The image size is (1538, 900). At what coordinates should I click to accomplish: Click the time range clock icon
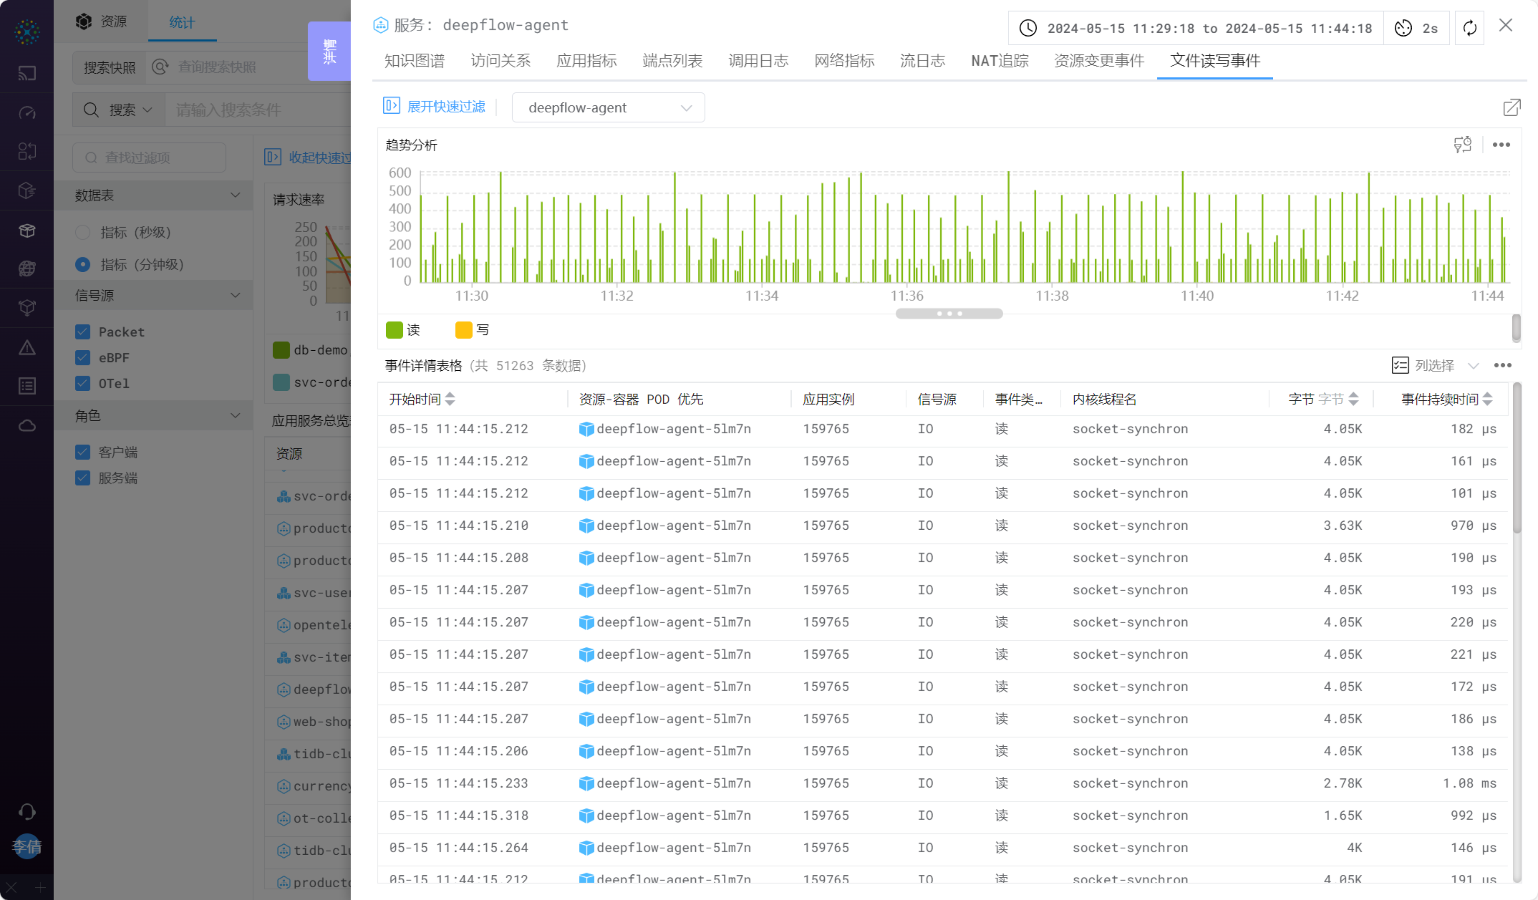click(1028, 28)
